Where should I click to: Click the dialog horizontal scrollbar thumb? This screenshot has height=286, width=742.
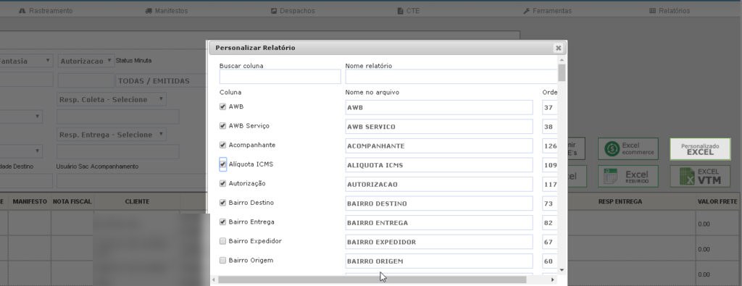click(x=372, y=280)
